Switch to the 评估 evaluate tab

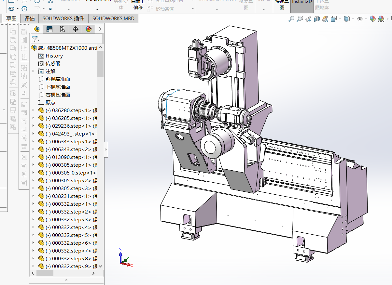[x=29, y=19]
